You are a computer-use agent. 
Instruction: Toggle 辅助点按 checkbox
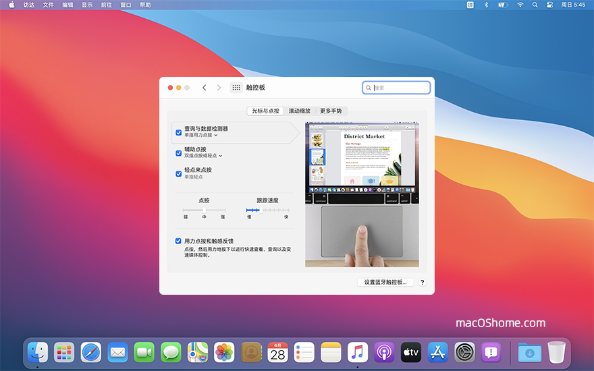pos(178,153)
